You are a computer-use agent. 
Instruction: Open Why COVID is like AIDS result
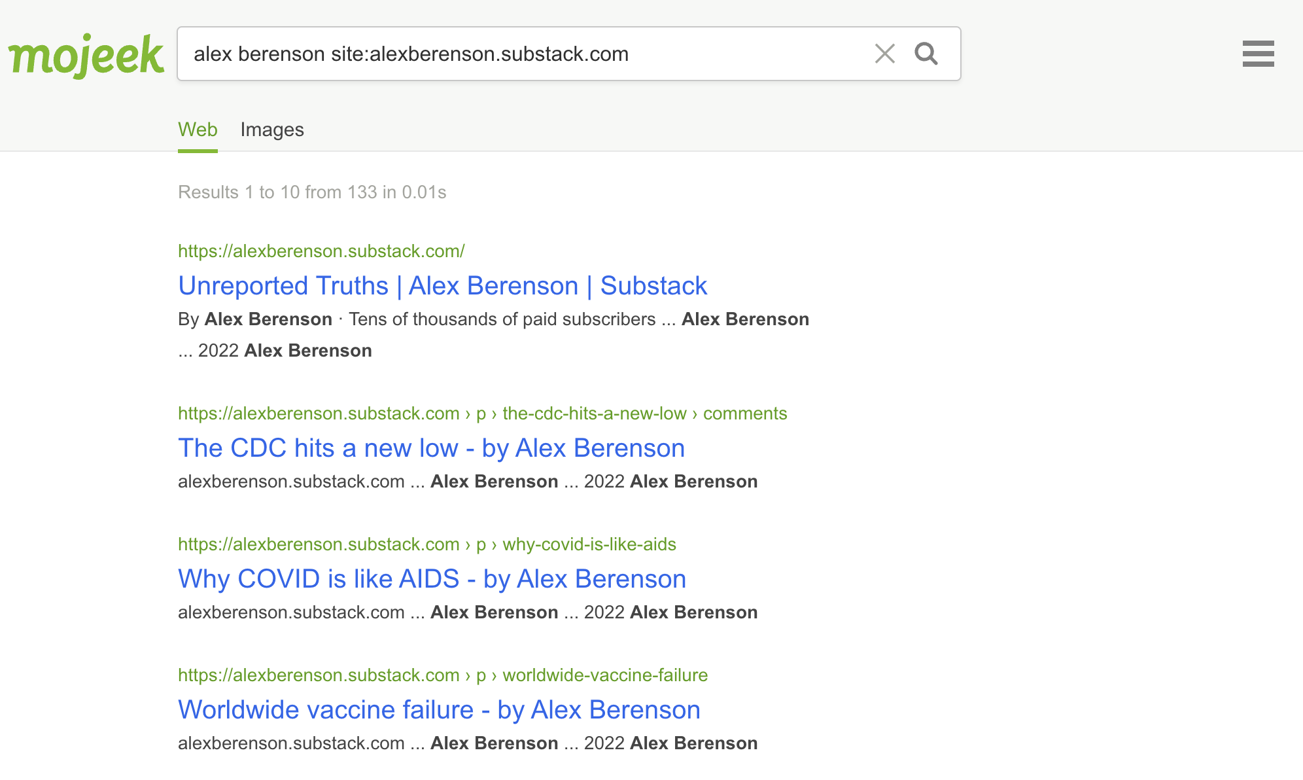(x=432, y=579)
